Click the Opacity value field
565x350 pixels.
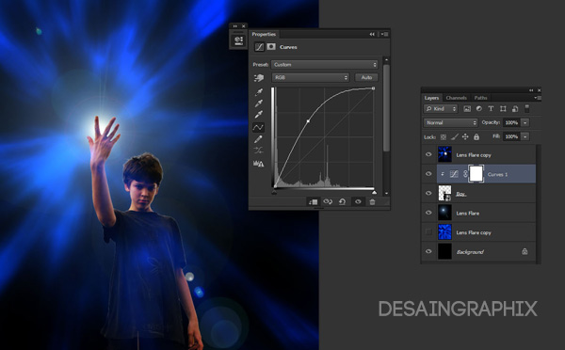pos(511,123)
